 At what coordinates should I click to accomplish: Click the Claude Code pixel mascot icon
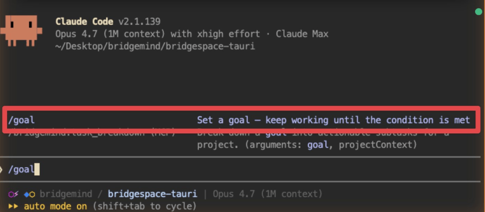tap(21, 31)
